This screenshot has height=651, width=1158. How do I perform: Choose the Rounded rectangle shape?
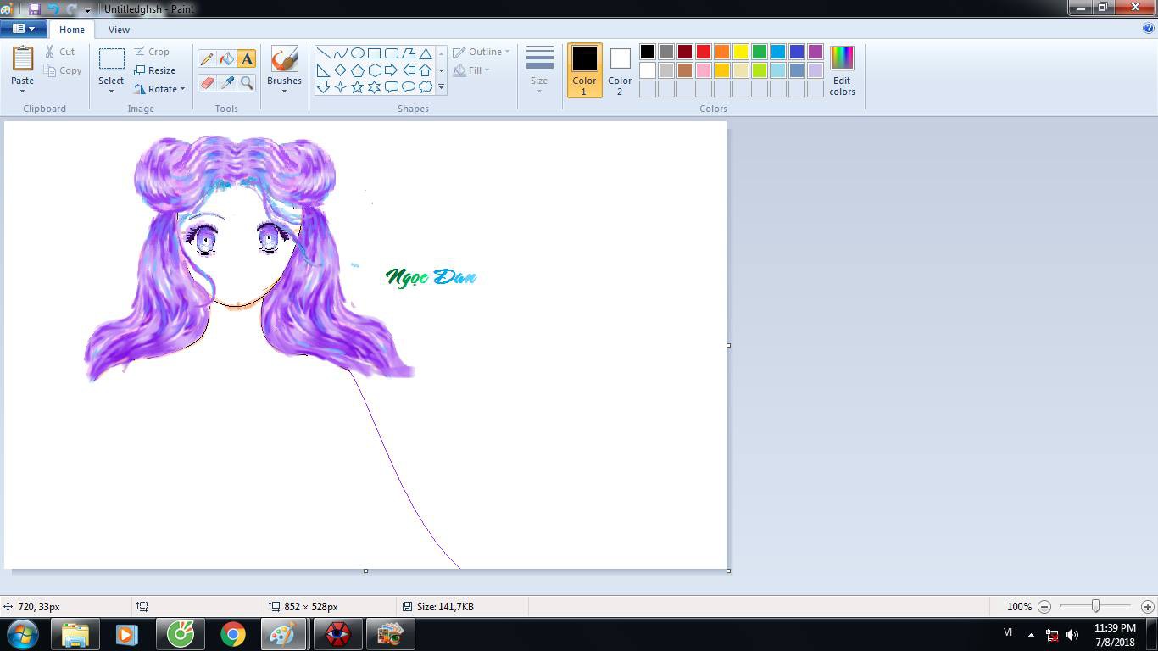(x=392, y=53)
